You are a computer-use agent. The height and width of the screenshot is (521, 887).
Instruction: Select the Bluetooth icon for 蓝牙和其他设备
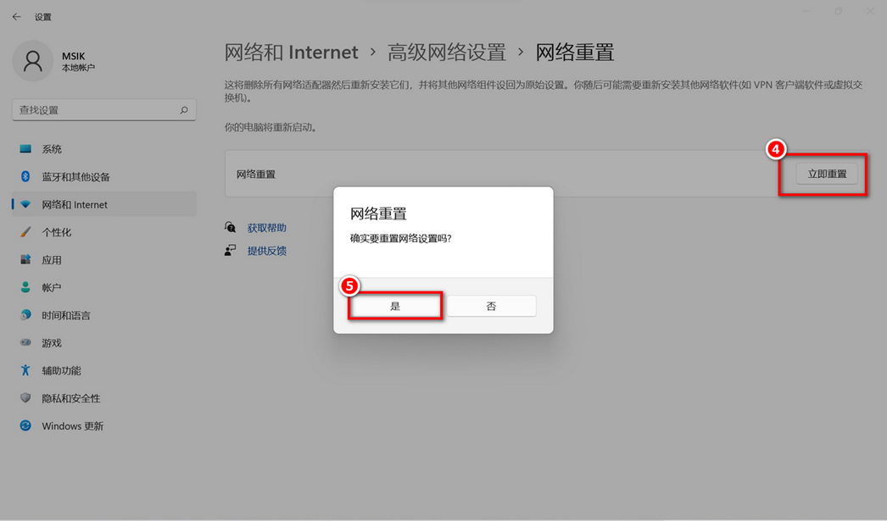click(25, 177)
